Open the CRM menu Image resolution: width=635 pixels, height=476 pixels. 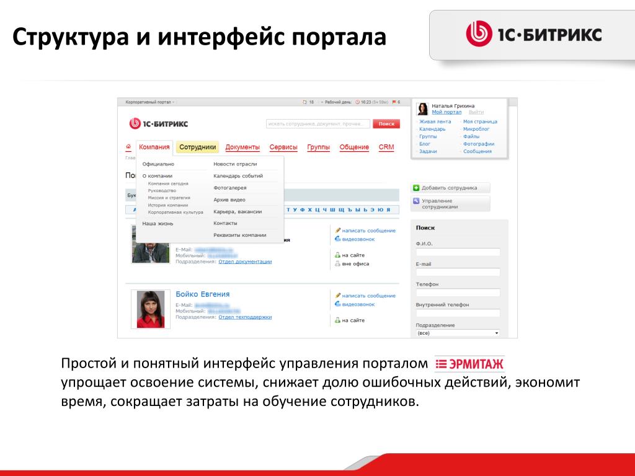tap(386, 147)
